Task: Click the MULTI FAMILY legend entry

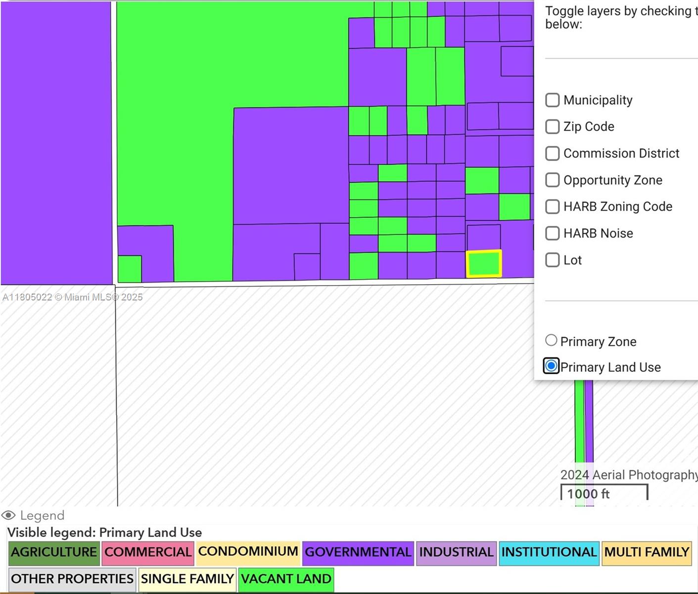Action: 646,552
